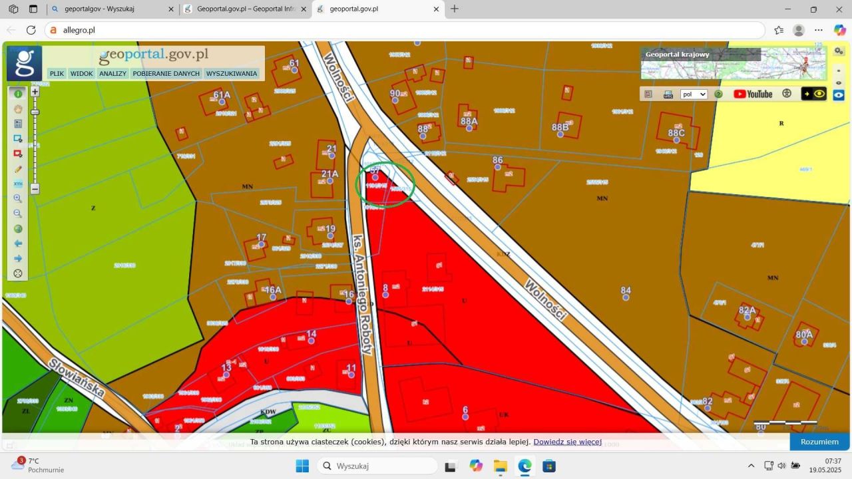Viewport: 852px width, 479px height.
Task: Follow the 'Dowiedz się więcej' link
Action: (567, 442)
